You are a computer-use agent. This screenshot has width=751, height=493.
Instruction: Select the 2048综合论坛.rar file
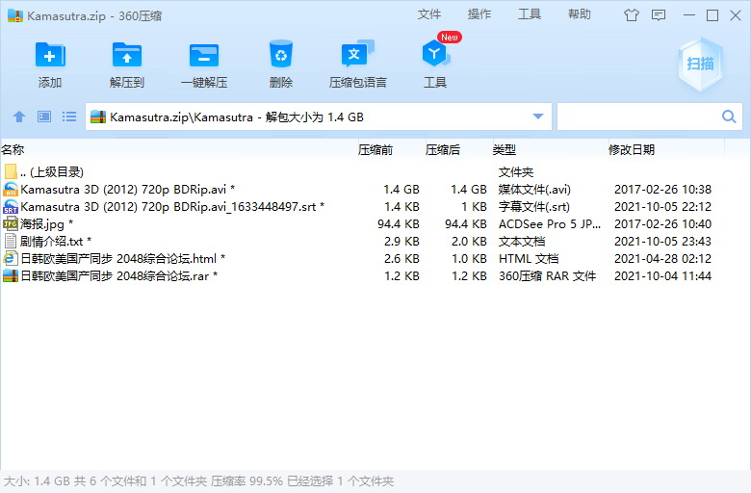(x=364, y=275)
